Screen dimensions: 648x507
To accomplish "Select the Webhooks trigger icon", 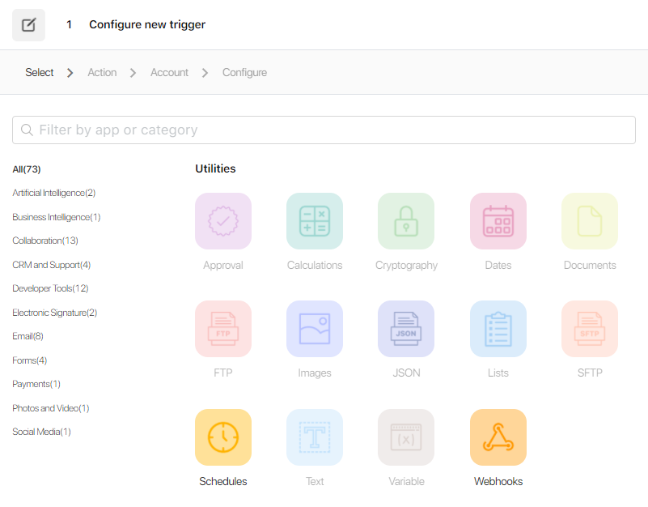I will tap(498, 437).
